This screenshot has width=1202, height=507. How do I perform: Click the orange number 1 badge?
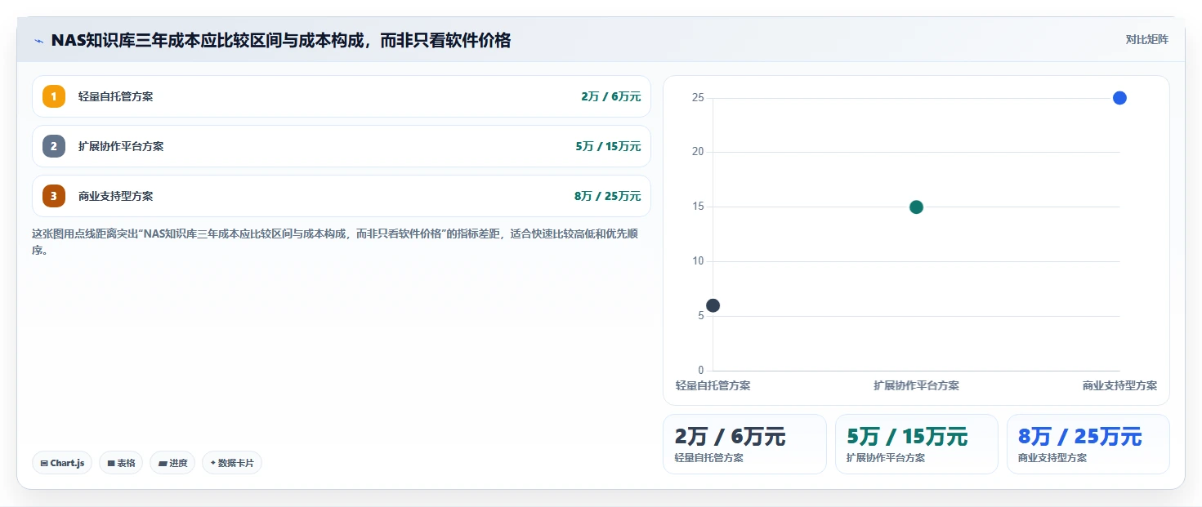[54, 96]
